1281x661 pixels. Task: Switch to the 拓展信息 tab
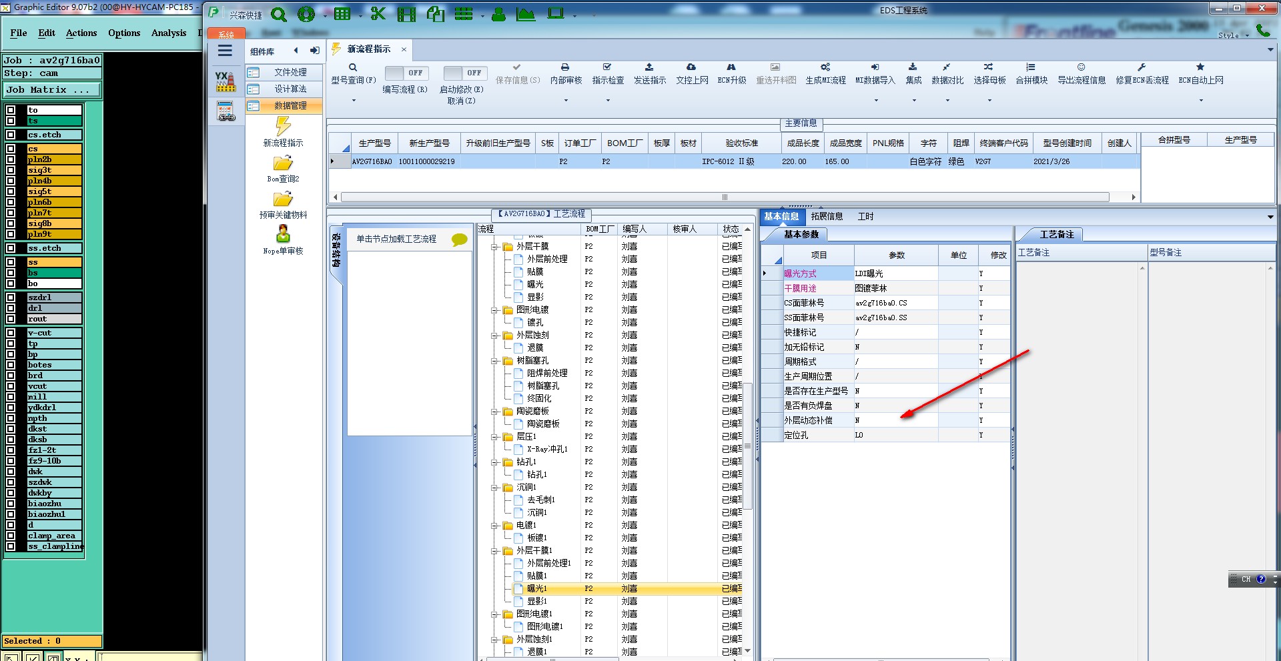(x=827, y=216)
